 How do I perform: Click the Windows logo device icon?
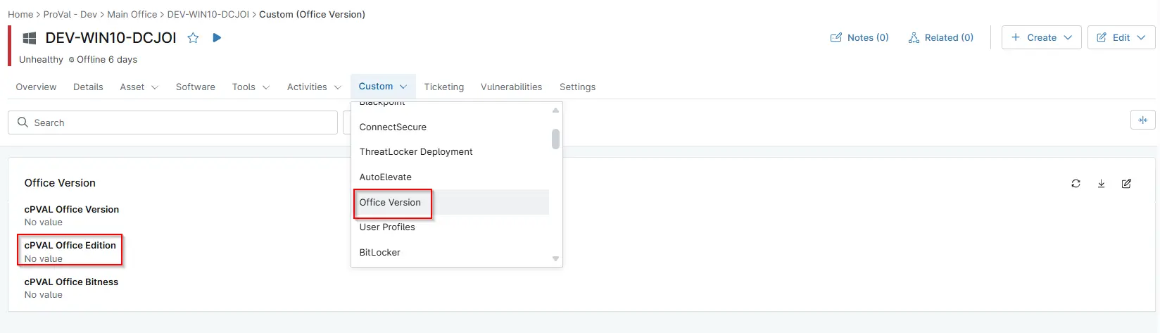[x=30, y=38]
